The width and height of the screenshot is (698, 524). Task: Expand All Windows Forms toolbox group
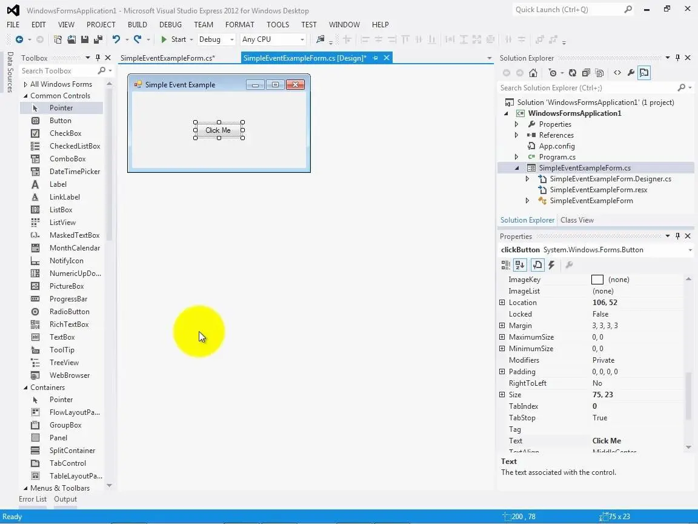(25, 84)
